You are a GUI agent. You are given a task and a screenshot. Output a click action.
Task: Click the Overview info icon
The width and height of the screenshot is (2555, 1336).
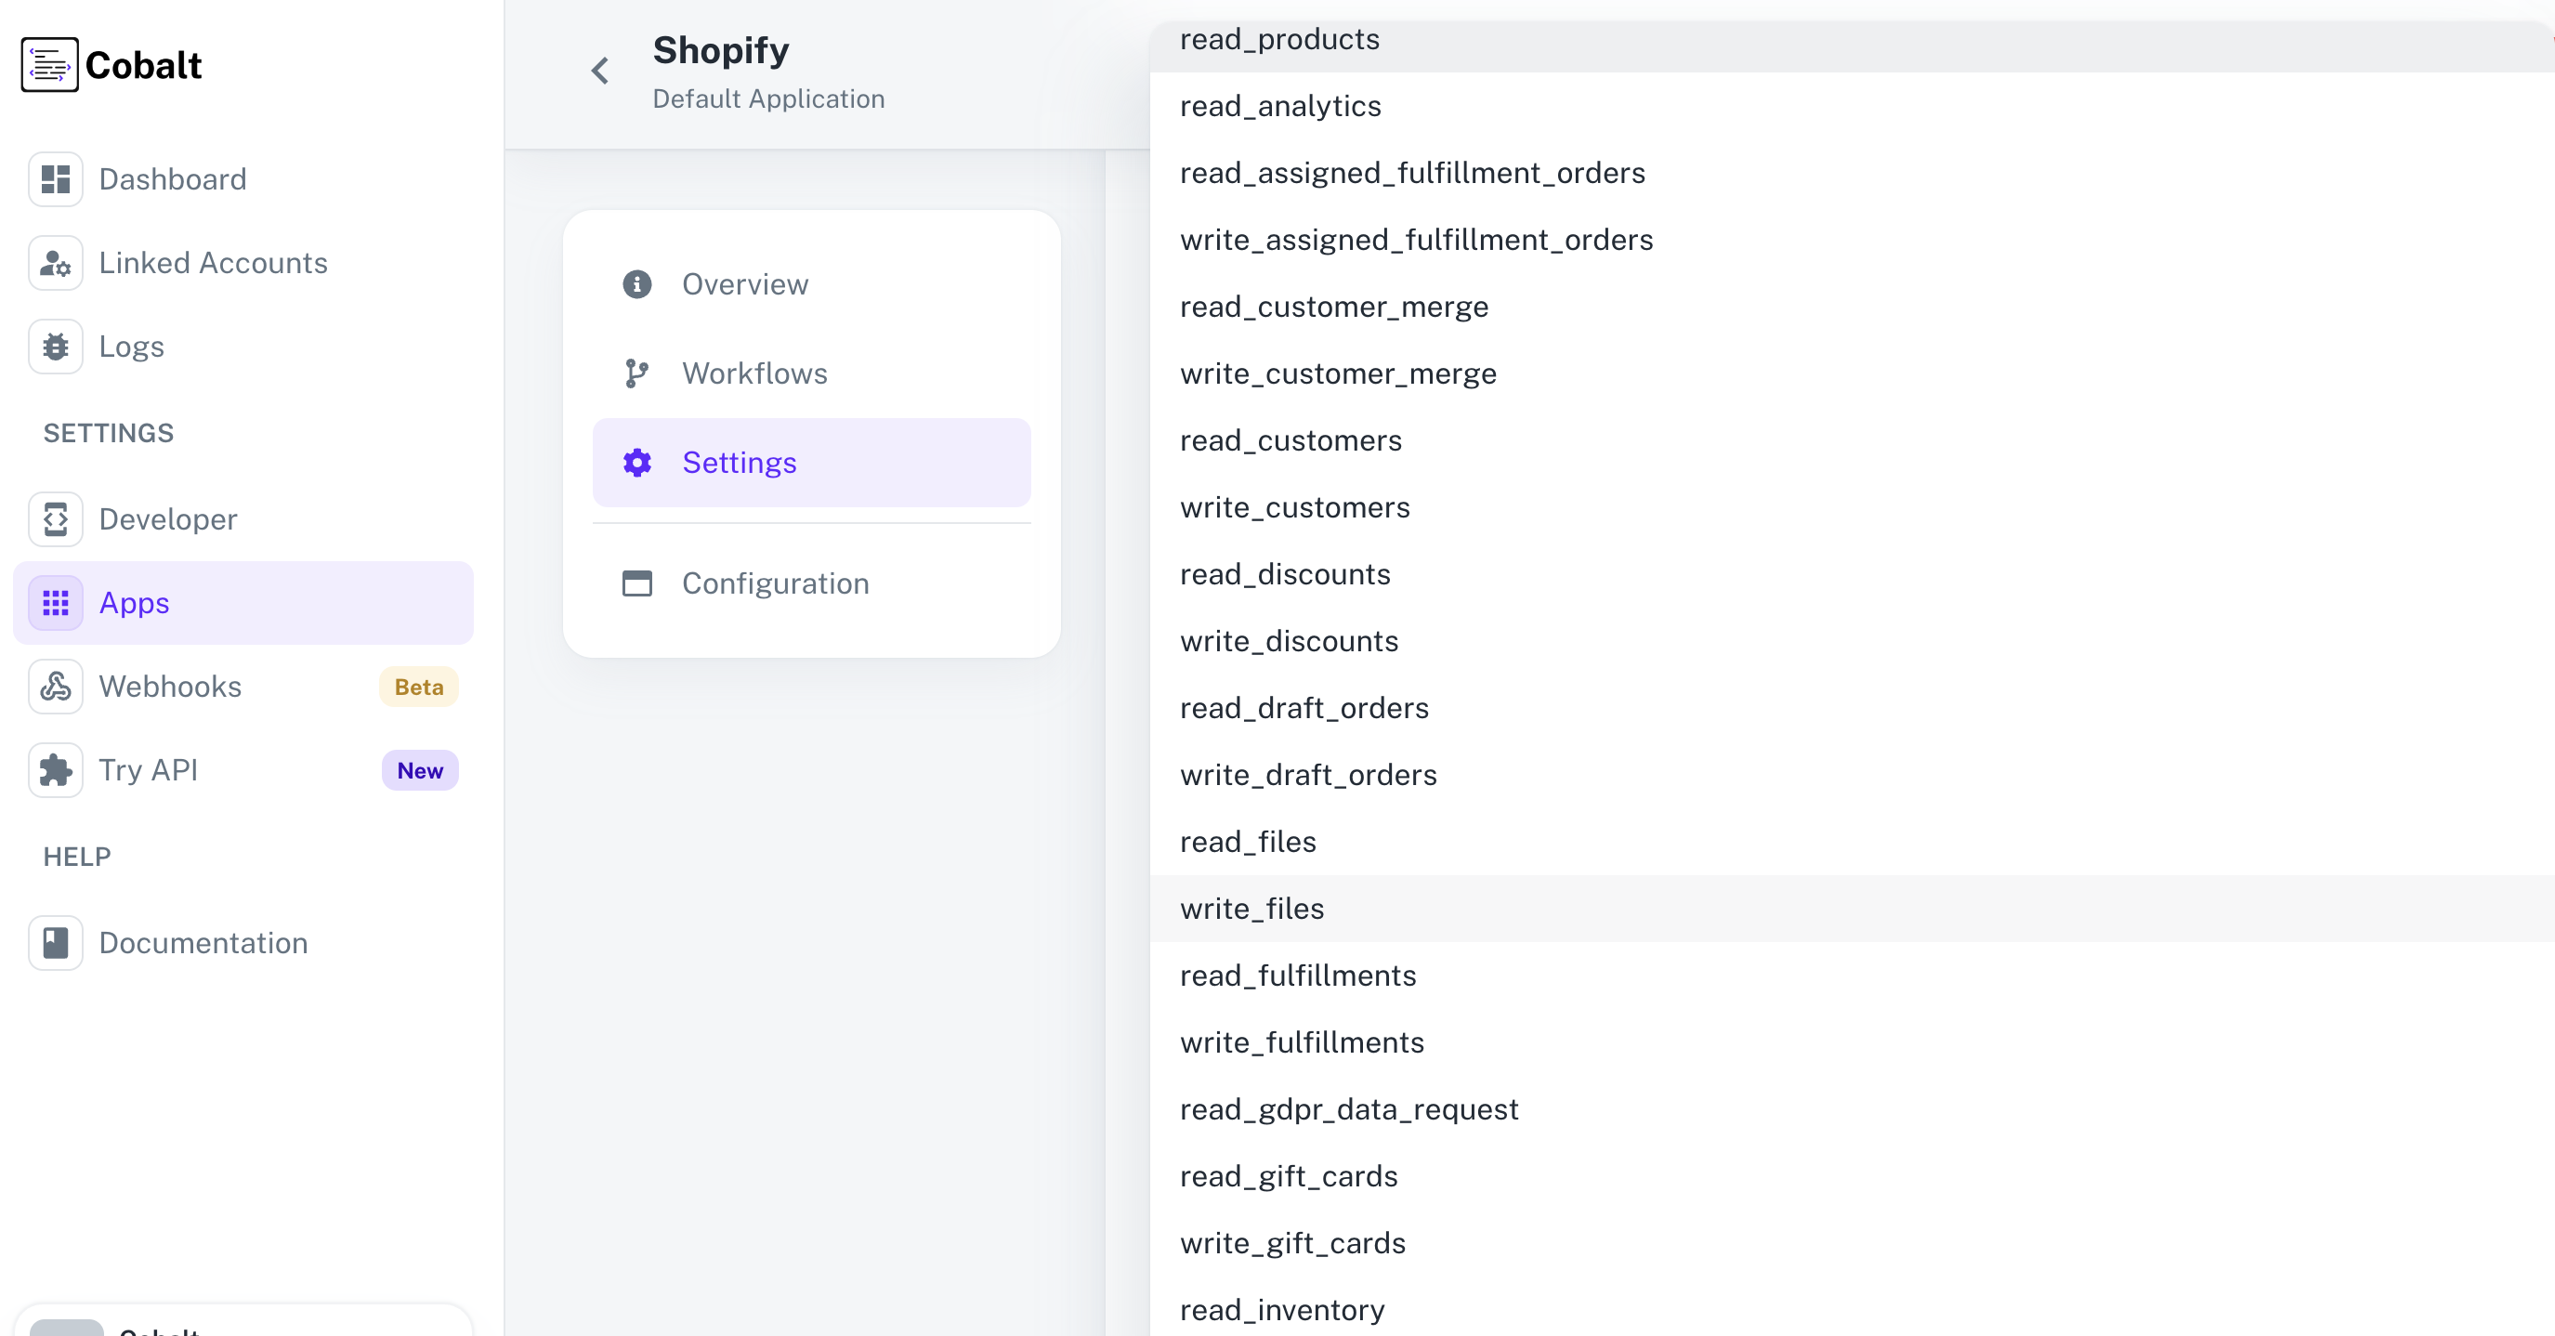(635, 284)
